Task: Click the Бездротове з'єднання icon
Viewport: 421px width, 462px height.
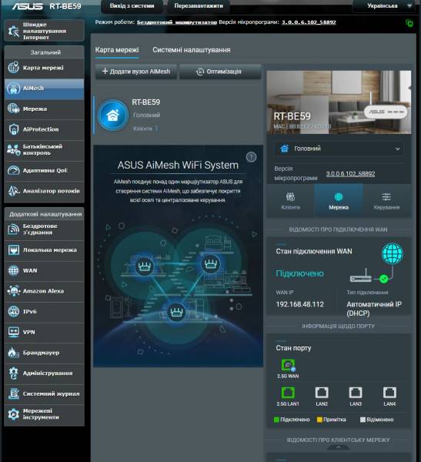Action: coord(13,229)
